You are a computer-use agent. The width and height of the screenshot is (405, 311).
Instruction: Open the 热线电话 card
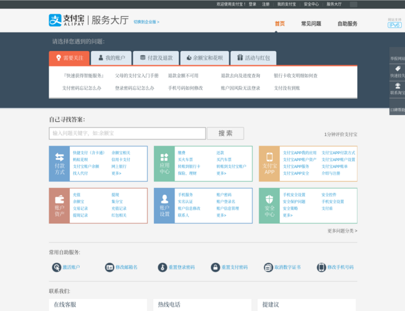pos(202,305)
